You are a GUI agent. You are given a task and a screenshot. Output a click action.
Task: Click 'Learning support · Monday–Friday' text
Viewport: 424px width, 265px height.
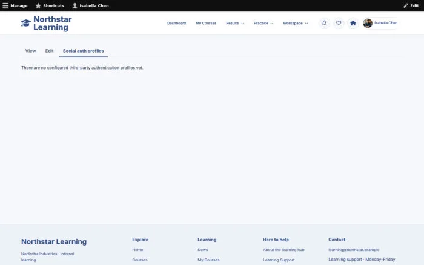(362, 260)
